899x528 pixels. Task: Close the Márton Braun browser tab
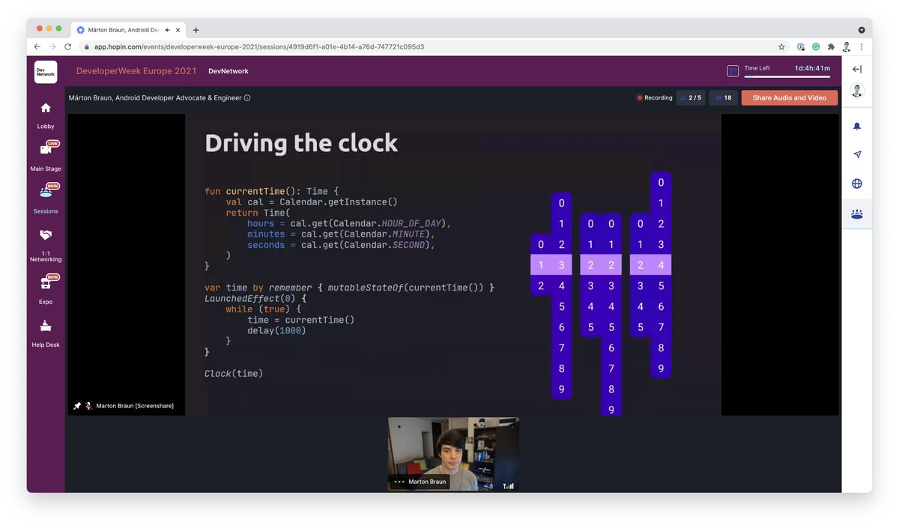click(177, 30)
